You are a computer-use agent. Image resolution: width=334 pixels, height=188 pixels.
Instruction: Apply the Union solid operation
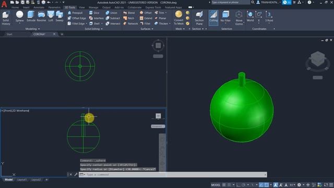coord(112,13)
